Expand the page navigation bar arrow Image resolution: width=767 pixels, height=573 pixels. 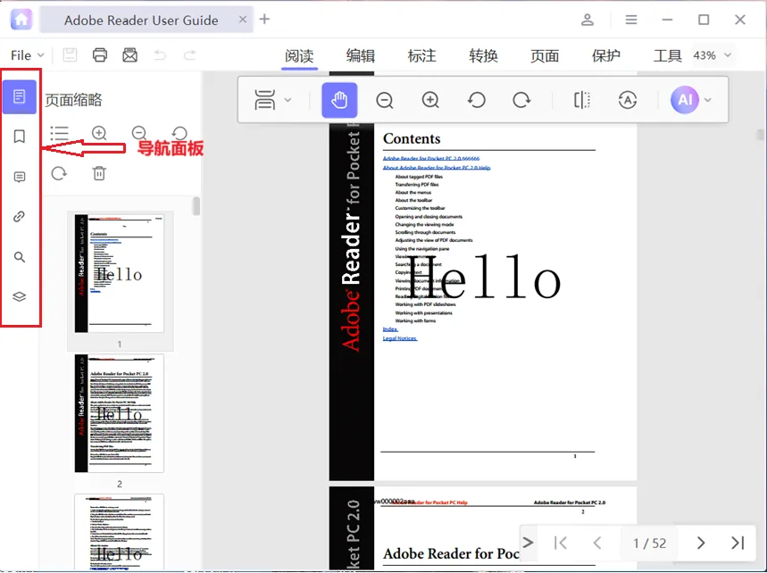(528, 542)
